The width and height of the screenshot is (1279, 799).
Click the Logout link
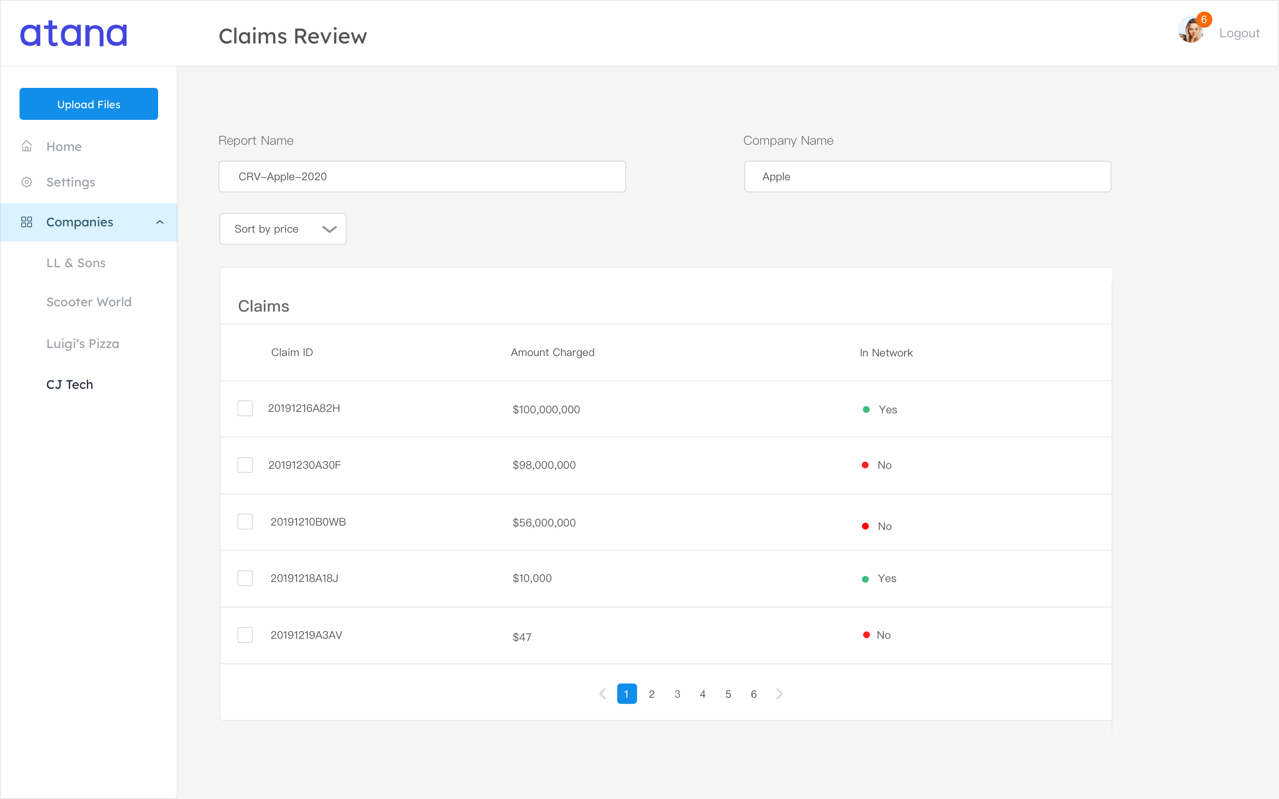click(x=1239, y=33)
